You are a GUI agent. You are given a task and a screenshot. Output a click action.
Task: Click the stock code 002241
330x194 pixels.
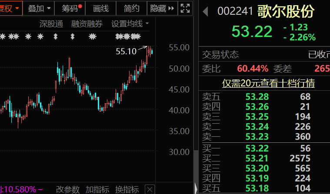pyautogui.click(x=235, y=11)
